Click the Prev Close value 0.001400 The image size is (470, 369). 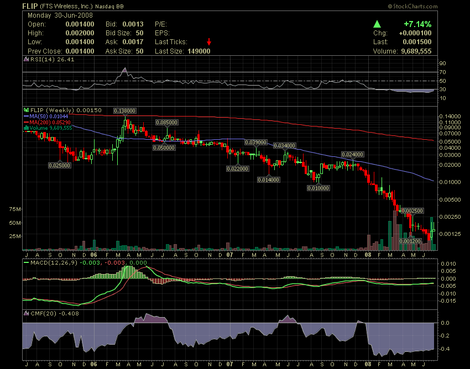point(80,51)
